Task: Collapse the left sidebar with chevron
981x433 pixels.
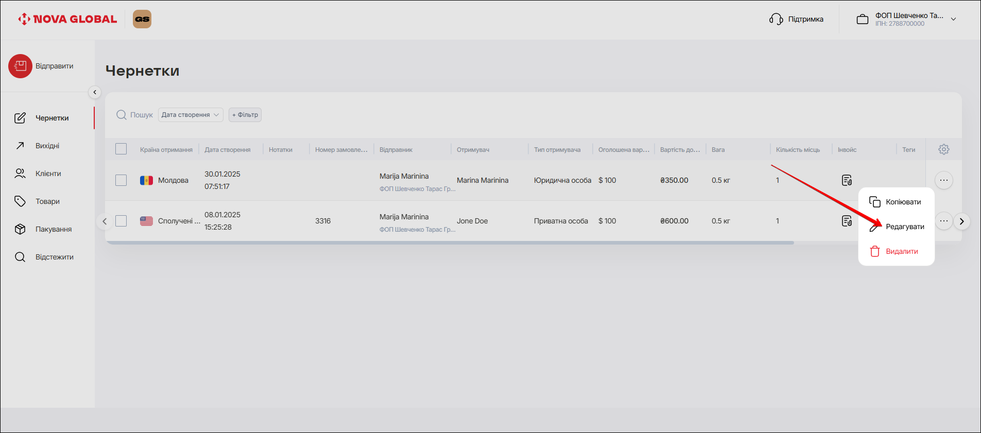Action: click(95, 92)
